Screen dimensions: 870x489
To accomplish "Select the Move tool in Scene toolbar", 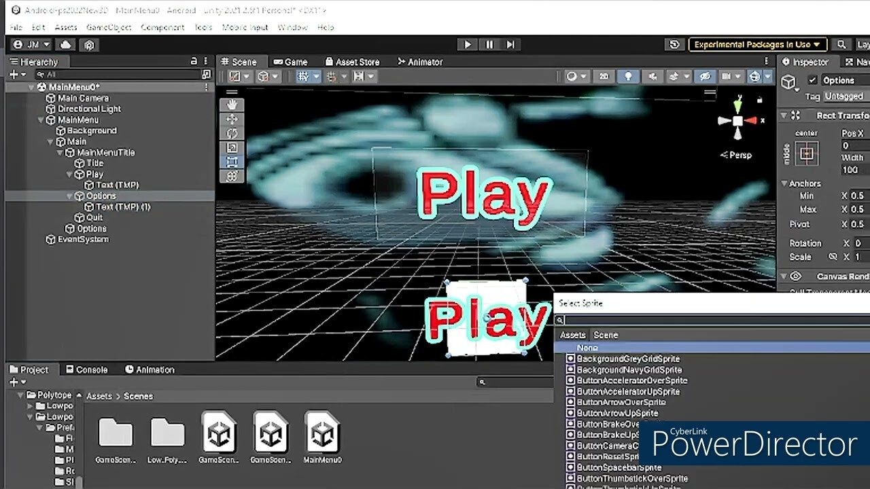I will tap(232, 120).
